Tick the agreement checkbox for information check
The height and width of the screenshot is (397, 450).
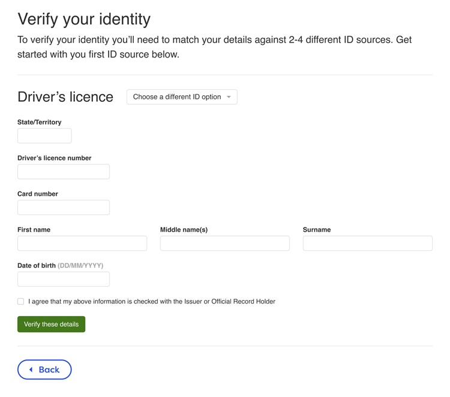(20, 302)
